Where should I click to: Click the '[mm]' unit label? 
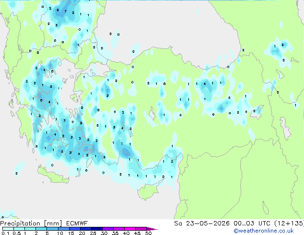coord(53,223)
